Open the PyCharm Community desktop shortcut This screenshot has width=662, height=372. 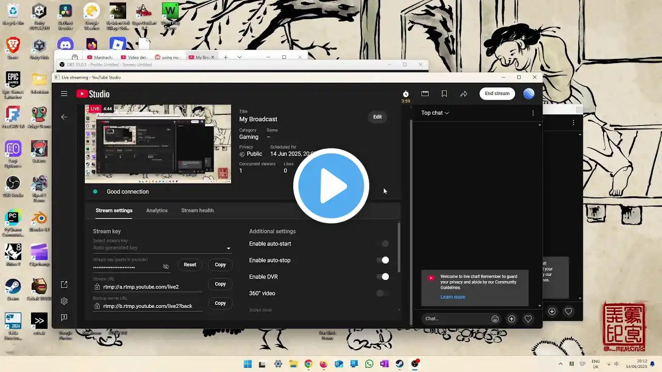click(x=12, y=223)
